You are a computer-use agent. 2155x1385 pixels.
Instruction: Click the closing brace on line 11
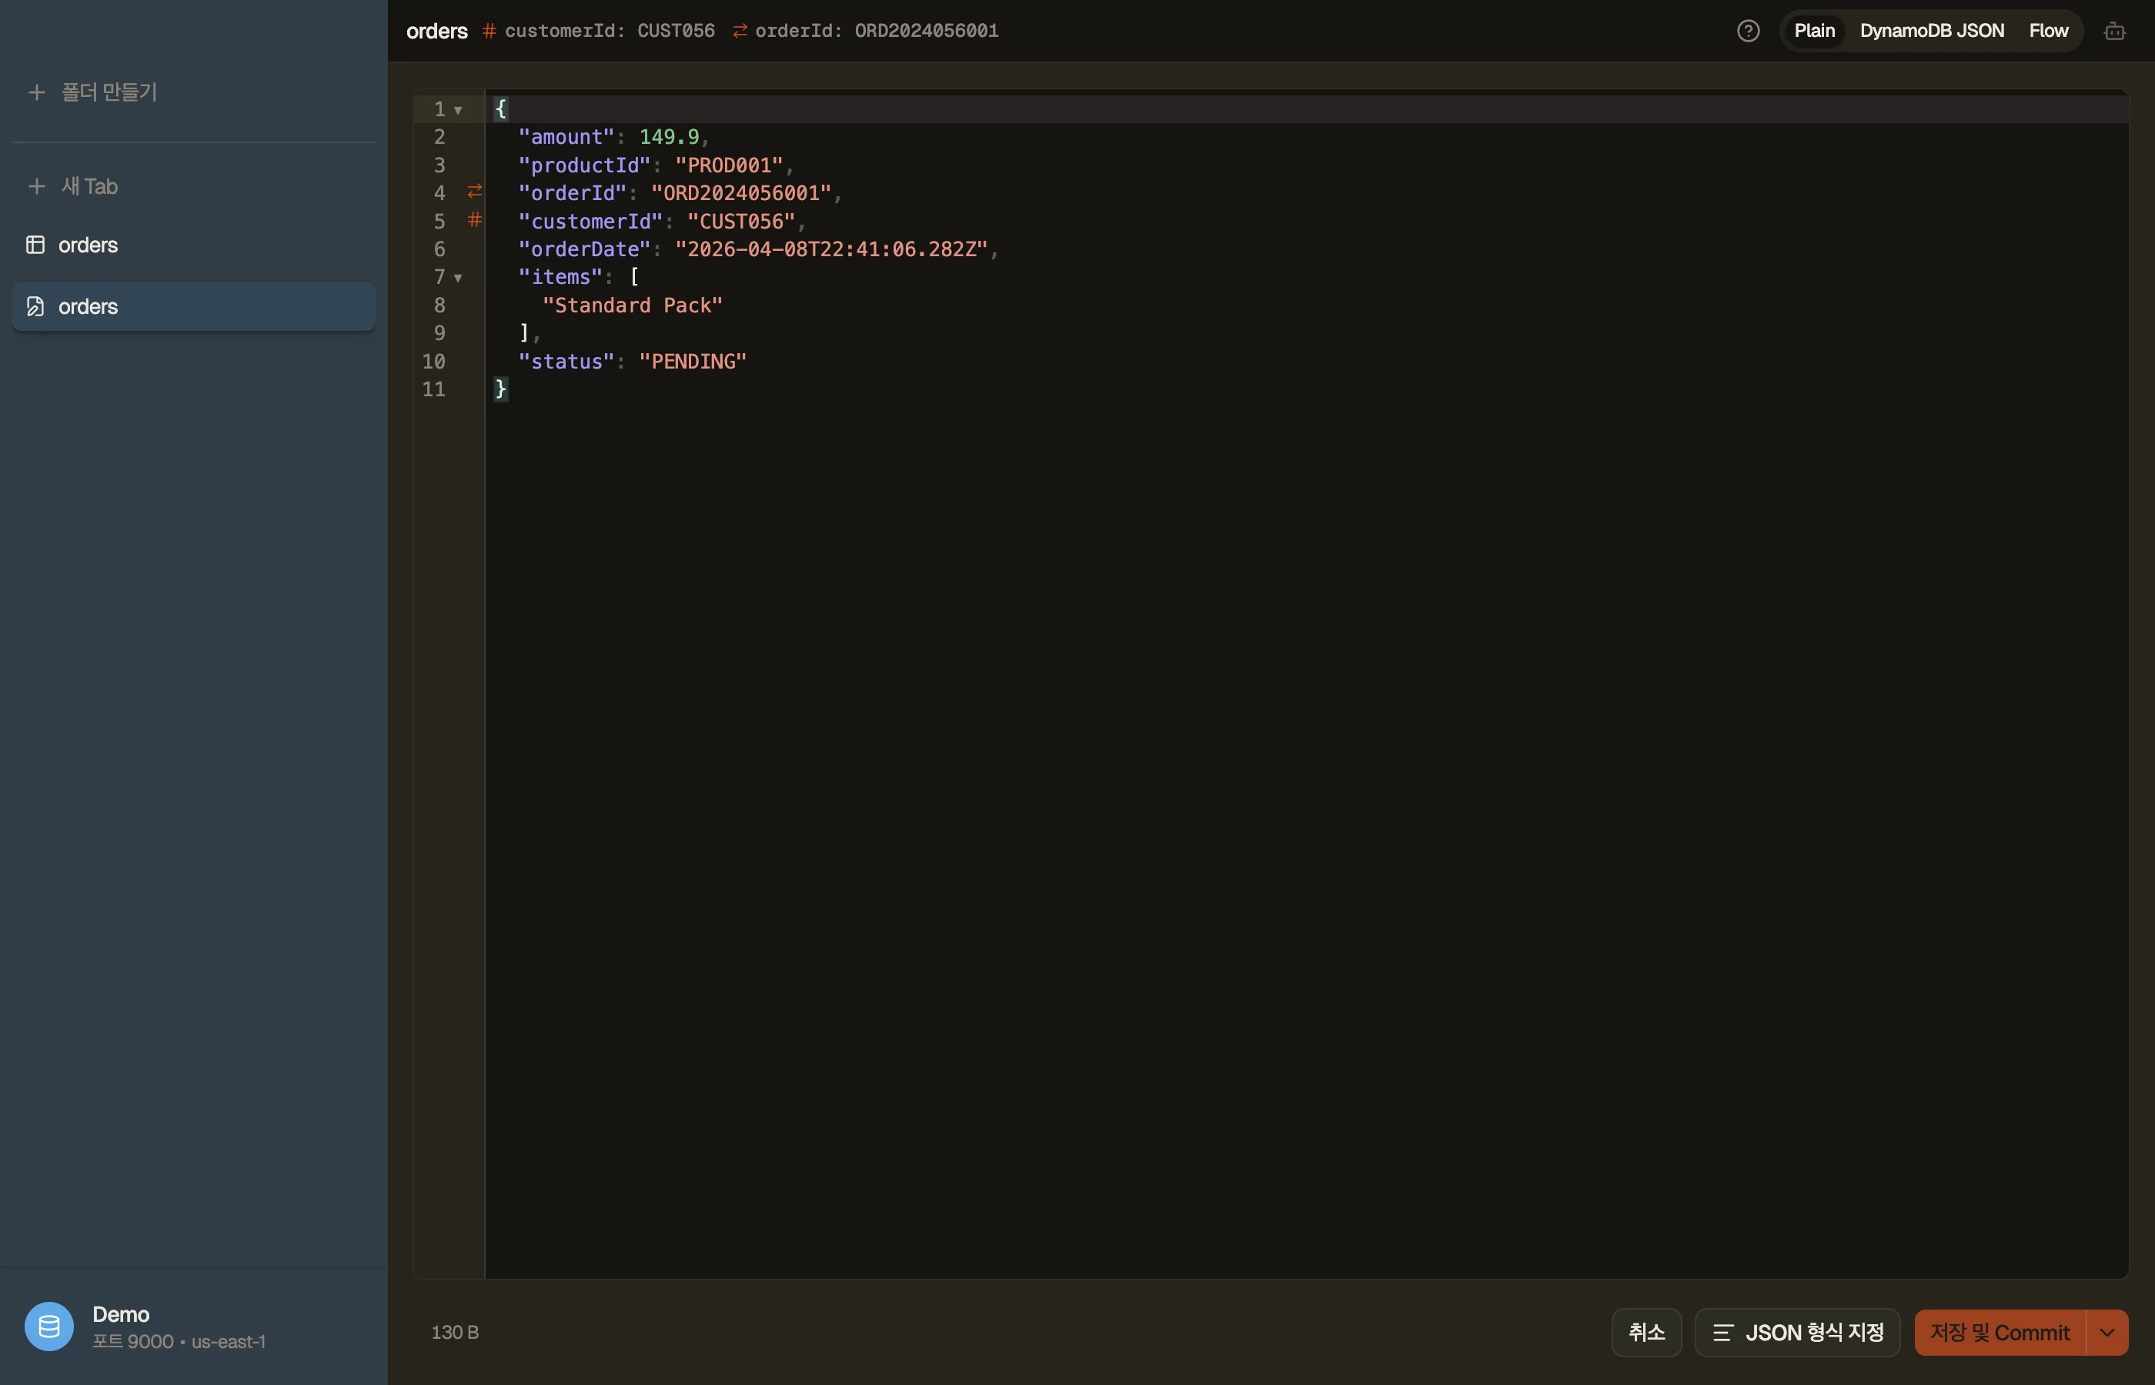[501, 389]
